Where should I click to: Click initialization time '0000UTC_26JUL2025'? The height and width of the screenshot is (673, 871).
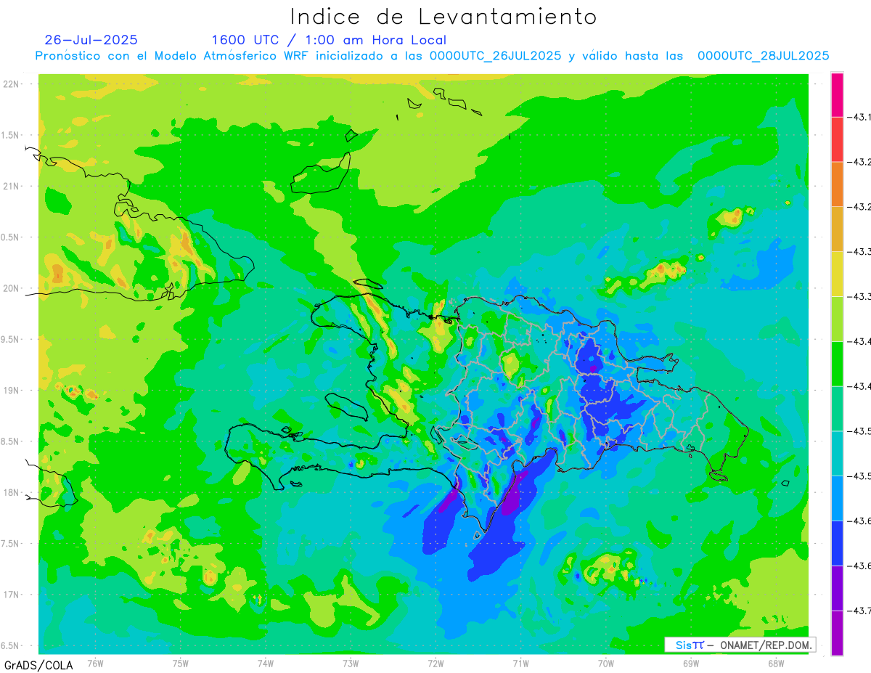(495, 56)
